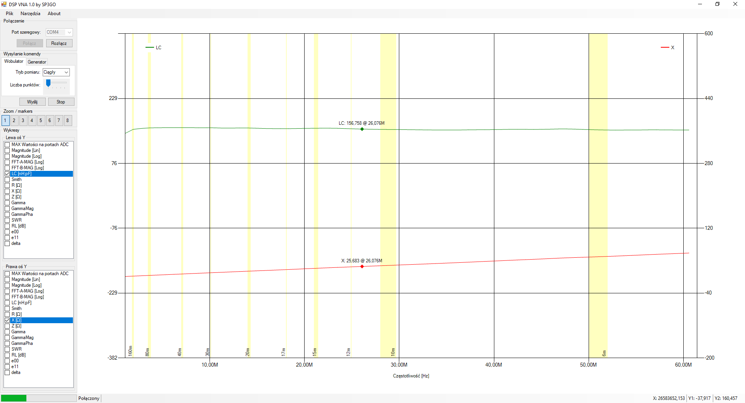Enable RL [dB] in Prawa oś Y

point(7,355)
